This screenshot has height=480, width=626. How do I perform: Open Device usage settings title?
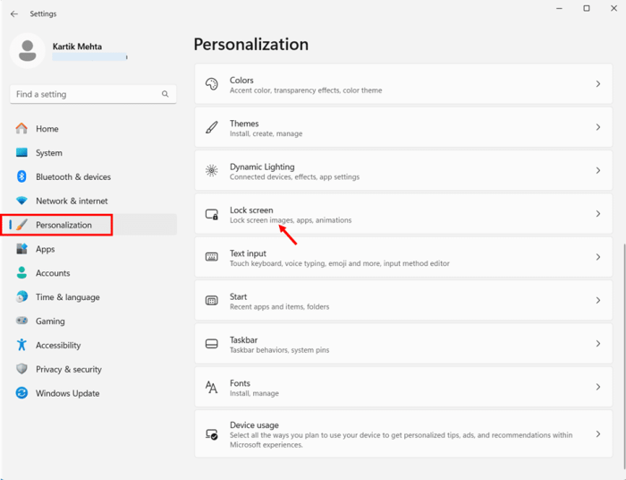(x=254, y=425)
